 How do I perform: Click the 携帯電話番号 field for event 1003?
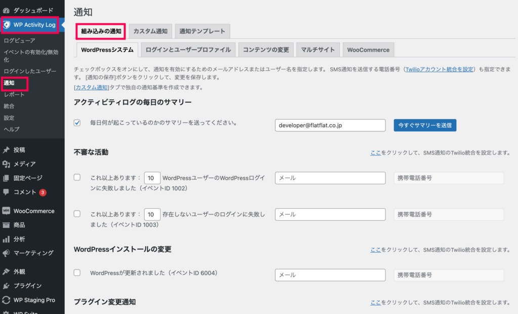coord(449,214)
